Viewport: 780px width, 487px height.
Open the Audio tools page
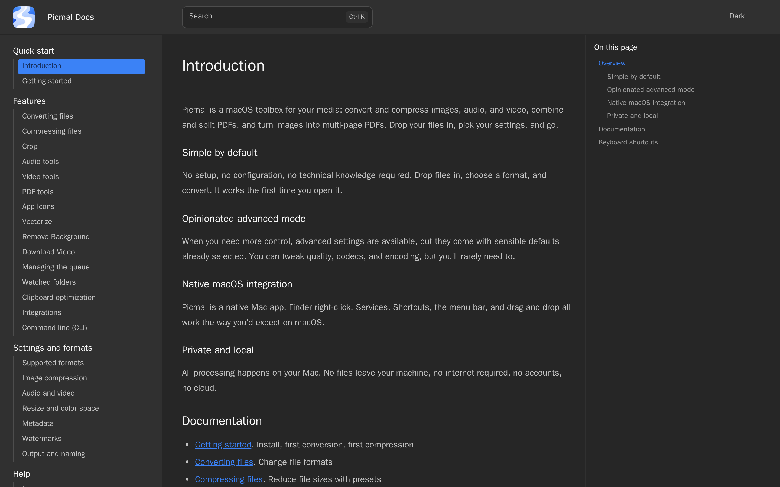(x=40, y=161)
